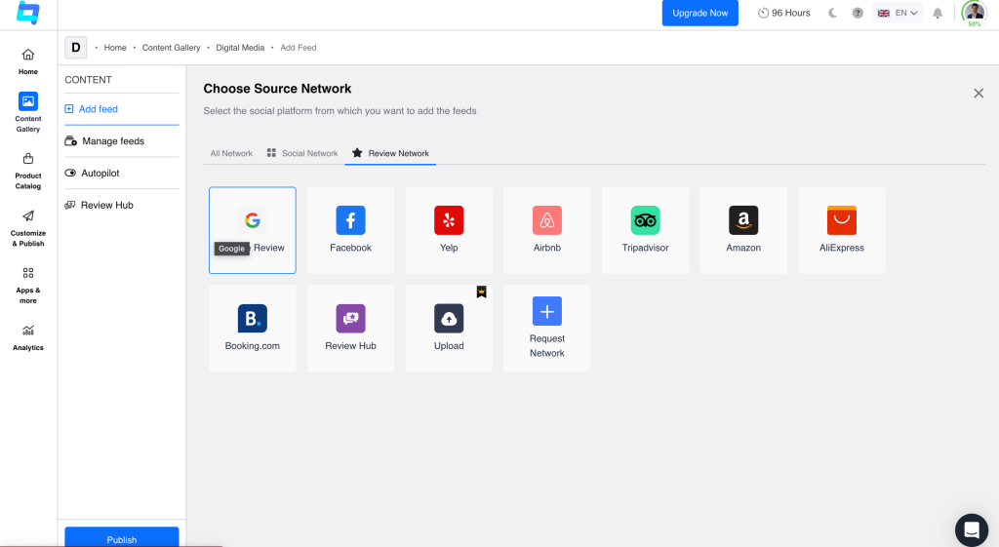The height and width of the screenshot is (547, 999).
Task: Open Content Gallery in sidebar
Action: tap(28, 112)
